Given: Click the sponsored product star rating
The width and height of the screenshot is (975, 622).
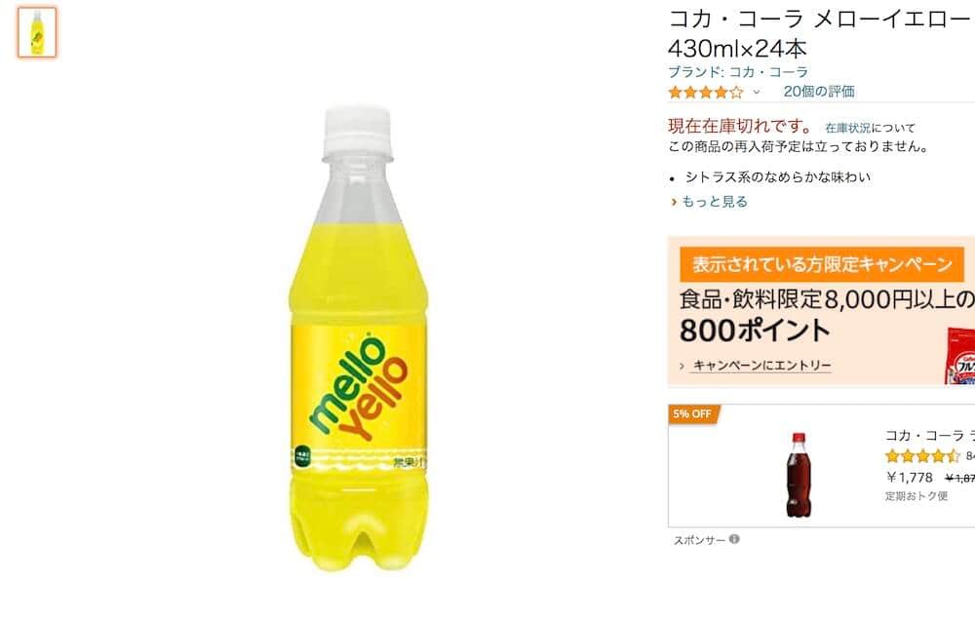Looking at the screenshot, I should click(x=922, y=456).
